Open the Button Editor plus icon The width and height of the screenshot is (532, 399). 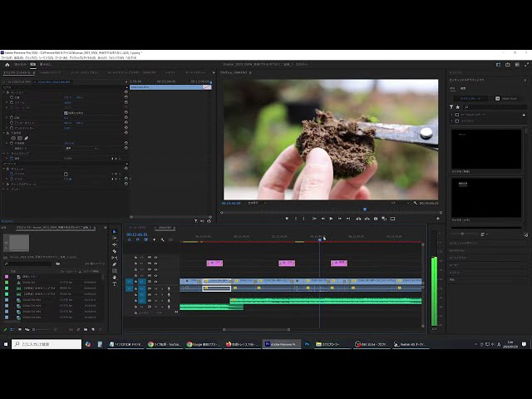(438, 219)
